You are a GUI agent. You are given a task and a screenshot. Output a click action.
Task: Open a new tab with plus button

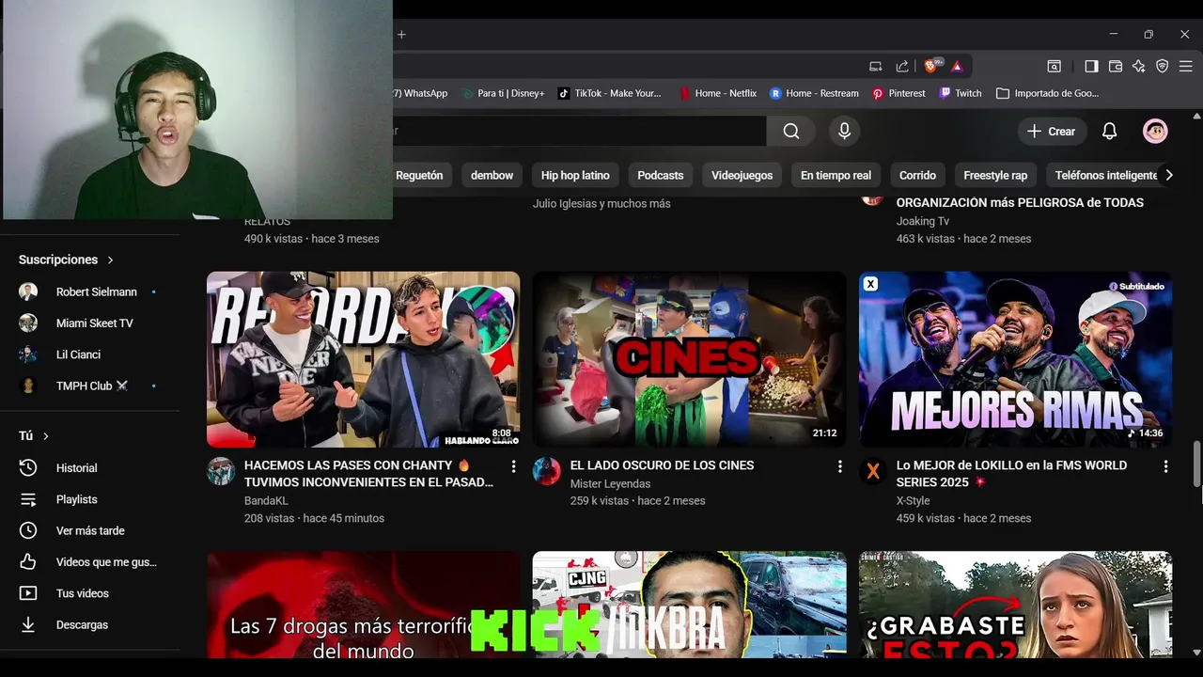pyautogui.click(x=401, y=35)
